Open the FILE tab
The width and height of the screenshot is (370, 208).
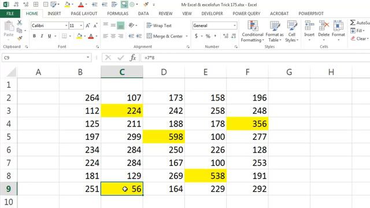pos(10,13)
